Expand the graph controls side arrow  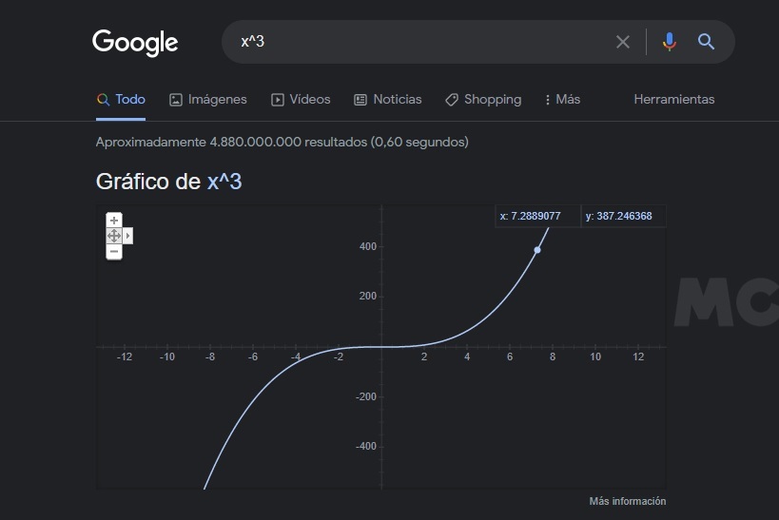pos(128,236)
